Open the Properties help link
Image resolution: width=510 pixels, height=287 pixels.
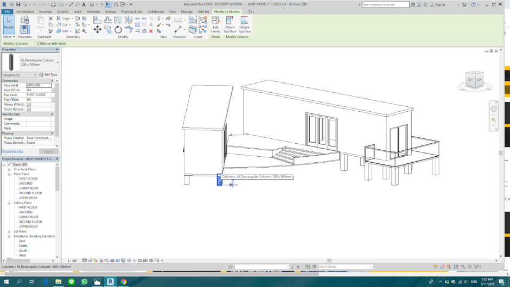point(12,151)
